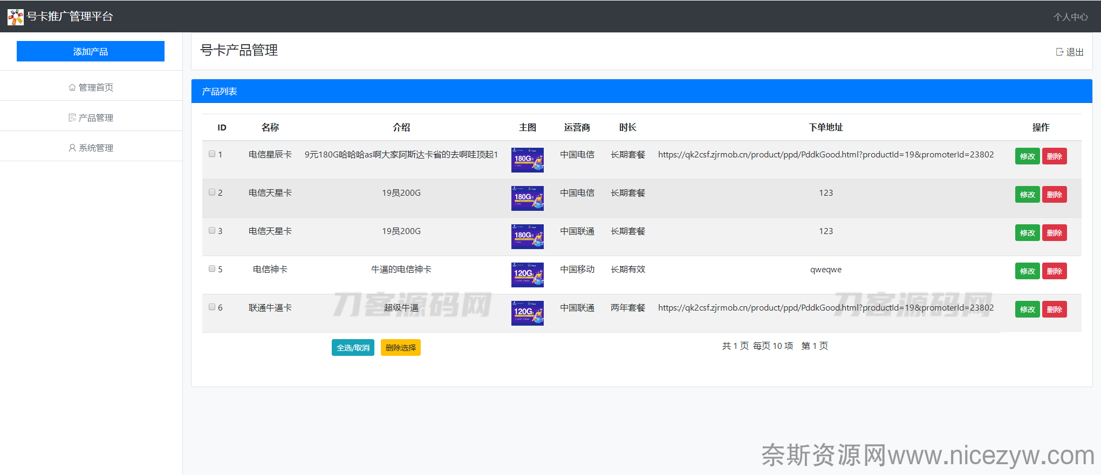Delete 电信神卡 using 删除

(1054, 271)
